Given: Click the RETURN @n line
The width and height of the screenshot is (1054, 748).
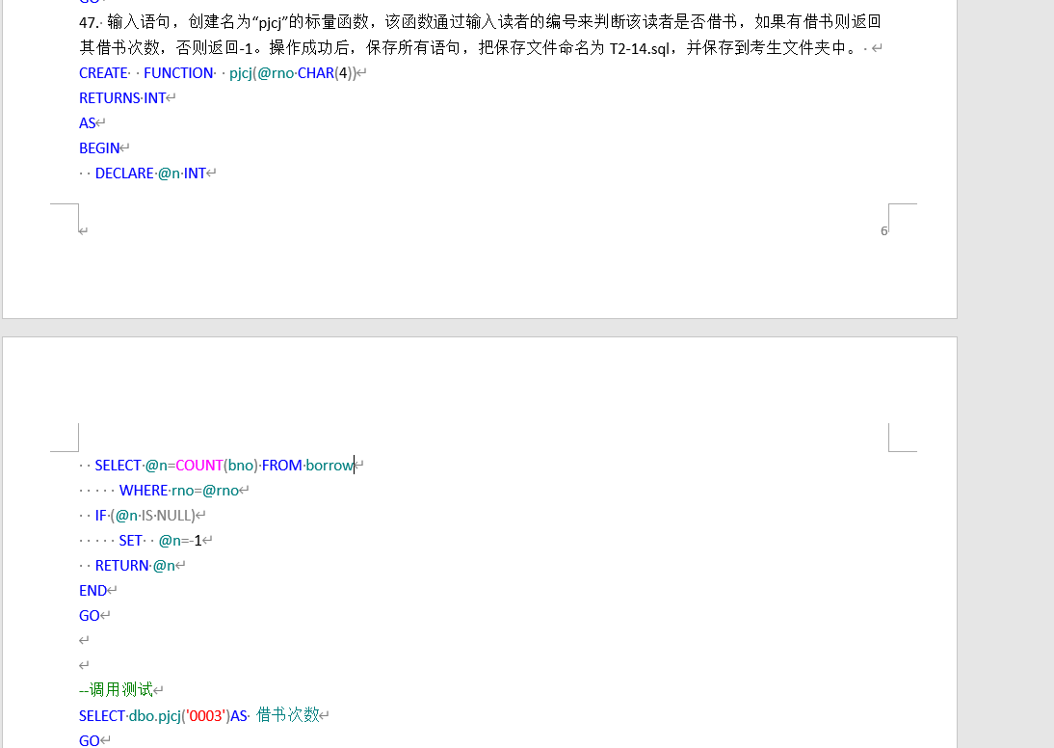Looking at the screenshot, I should (135, 565).
